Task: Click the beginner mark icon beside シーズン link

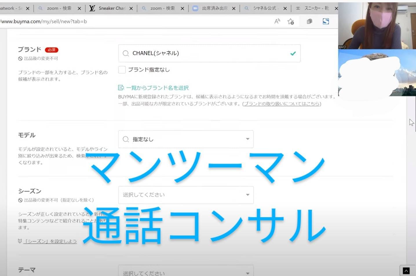Action: [20, 241]
